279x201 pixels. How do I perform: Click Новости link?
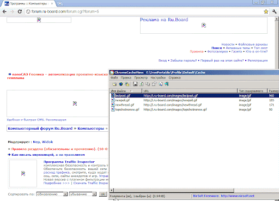point(228,44)
